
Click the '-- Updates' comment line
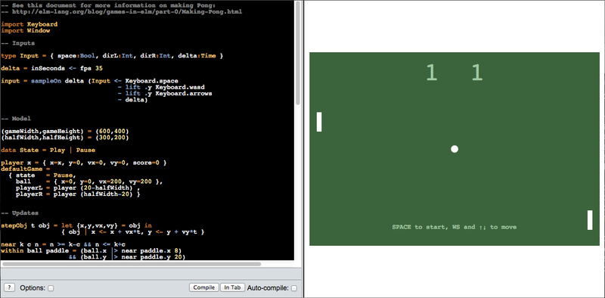[20, 213]
